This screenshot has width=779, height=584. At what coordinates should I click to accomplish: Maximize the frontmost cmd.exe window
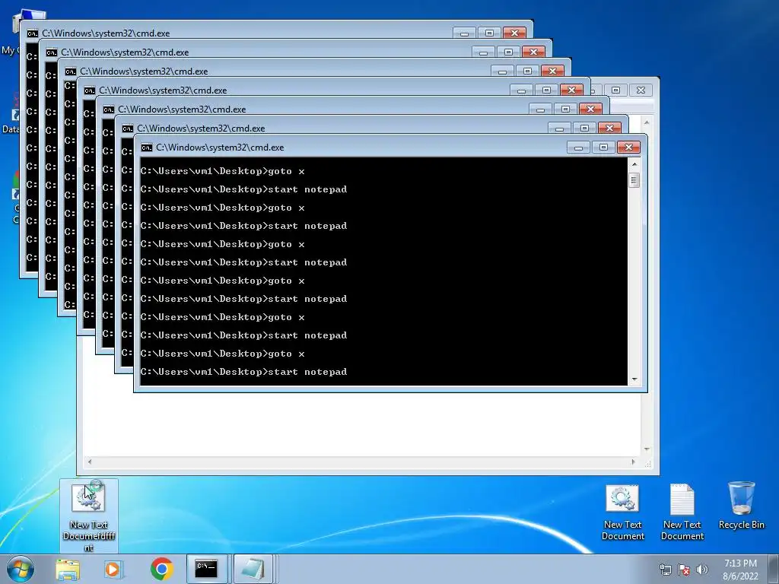[x=603, y=148]
